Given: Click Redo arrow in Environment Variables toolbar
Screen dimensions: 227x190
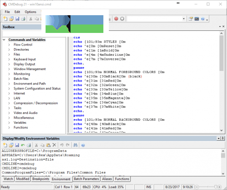Looking at the screenshot, I should [x=68, y=145].
